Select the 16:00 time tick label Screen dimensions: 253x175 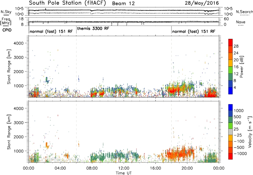tap(155, 168)
